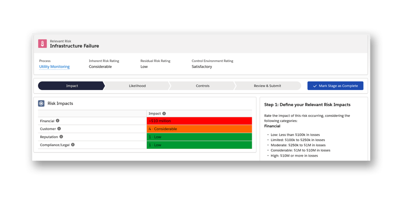Click the Moderate: $250k to $1M bullet
The width and height of the screenshot is (406, 200).
[298, 145]
